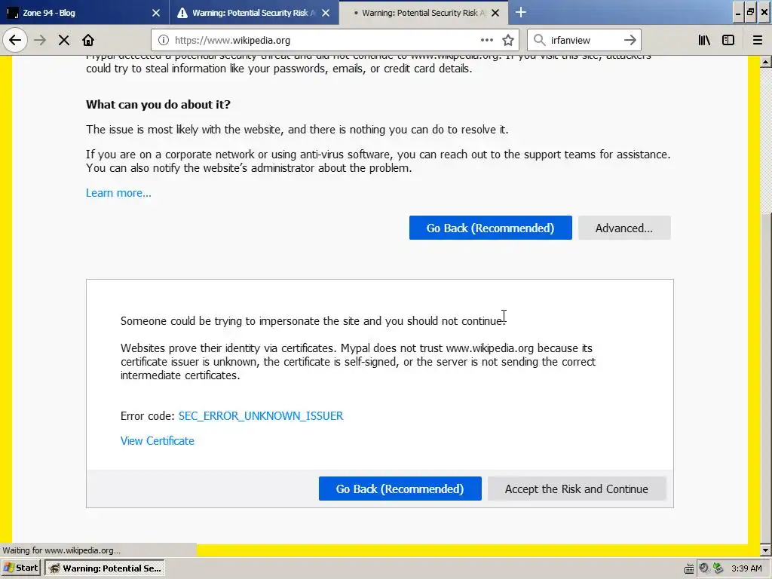Stop loading the page

(x=64, y=41)
